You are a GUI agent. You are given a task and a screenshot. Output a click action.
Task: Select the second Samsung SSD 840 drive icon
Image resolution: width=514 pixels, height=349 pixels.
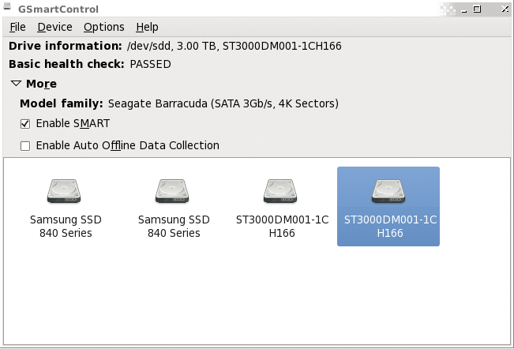[174, 190]
